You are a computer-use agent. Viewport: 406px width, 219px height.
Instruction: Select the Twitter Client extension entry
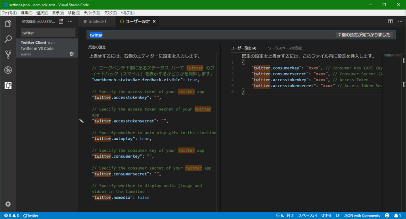click(x=47, y=48)
